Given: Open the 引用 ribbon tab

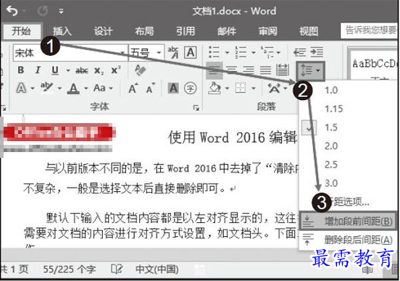Looking at the screenshot, I should [x=186, y=31].
